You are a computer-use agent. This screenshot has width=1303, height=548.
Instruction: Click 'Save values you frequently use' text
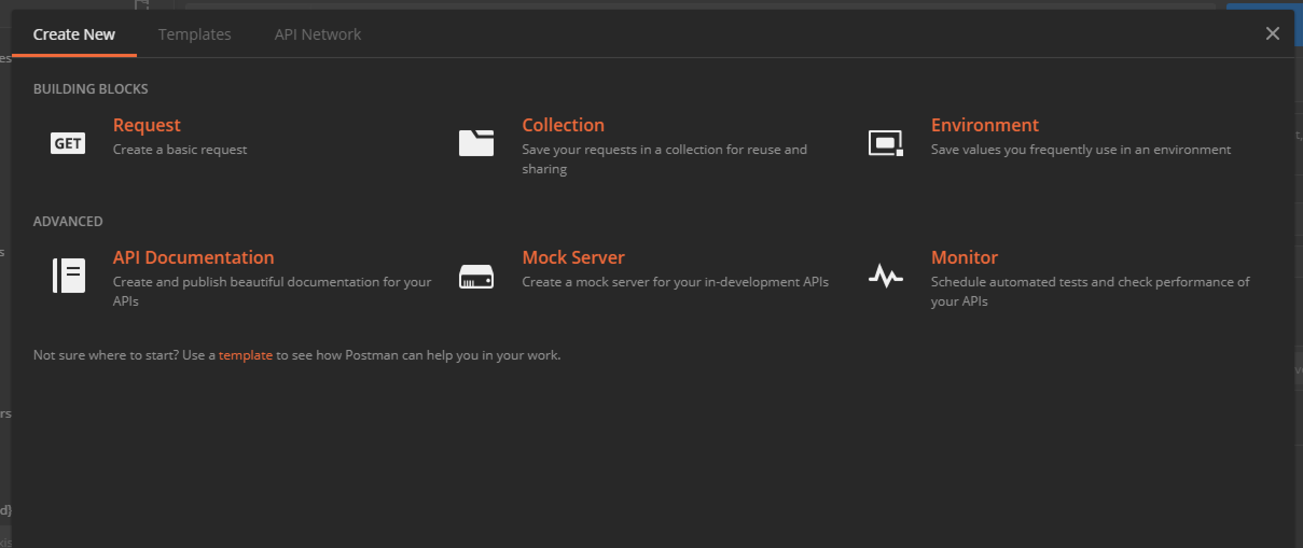(1080, 150)
